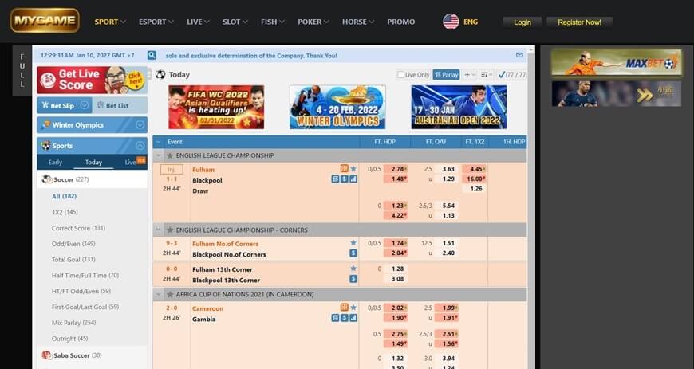
Task: Collapse the Africa Cup of Nations section
Action: click(x=159, y=295)
